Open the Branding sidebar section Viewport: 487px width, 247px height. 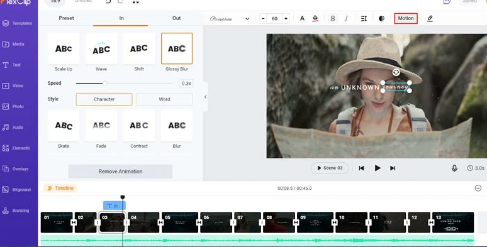[16, 211]
